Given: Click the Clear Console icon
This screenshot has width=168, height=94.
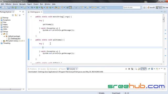Looking at the screenshot, I should tap(136, 69).
